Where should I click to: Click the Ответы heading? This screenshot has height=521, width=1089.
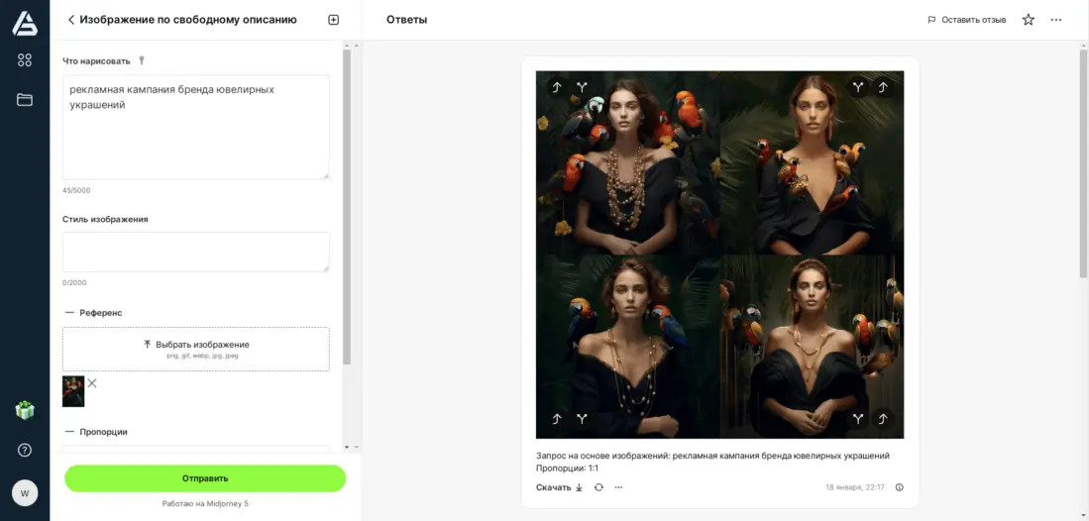click(x=406, y=20)
